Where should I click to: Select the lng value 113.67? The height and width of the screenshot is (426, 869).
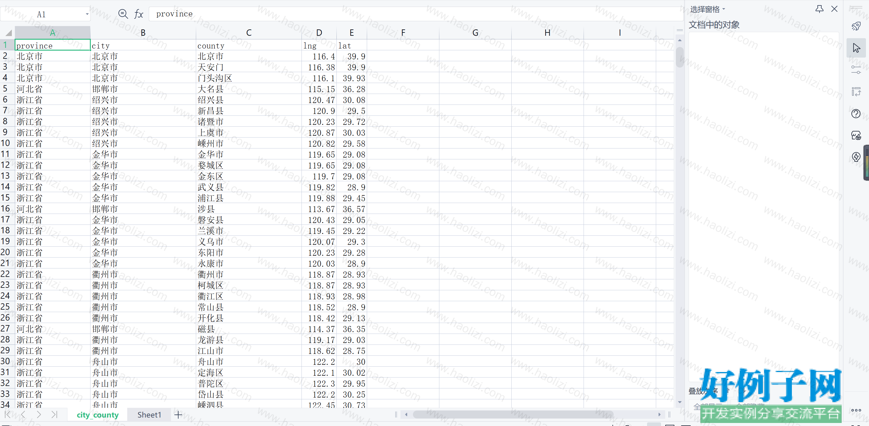[x=319, y=209]
